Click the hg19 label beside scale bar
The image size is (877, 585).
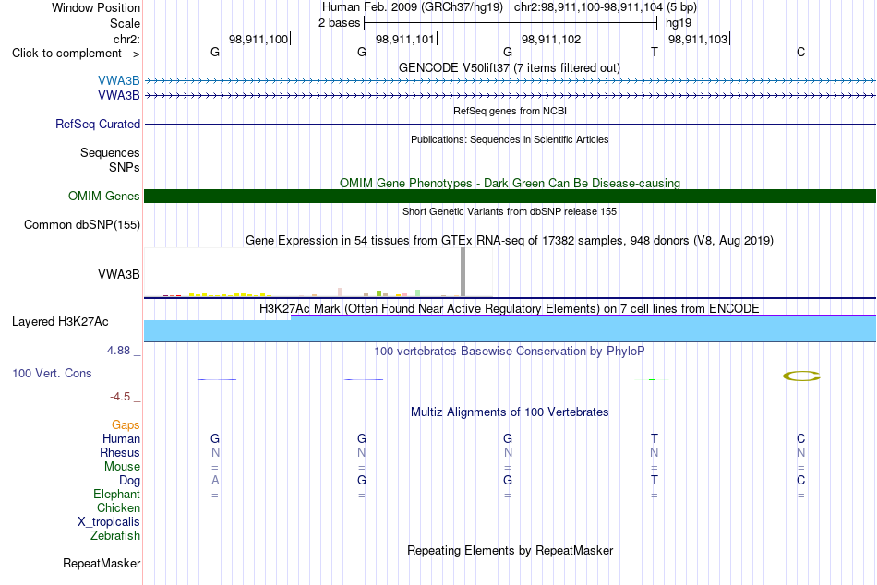click(679, 23)
